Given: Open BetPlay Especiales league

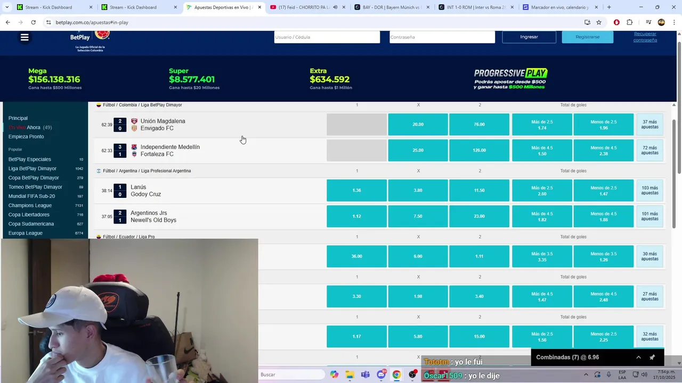Looking at the screenshot, I should click(30, 159).
